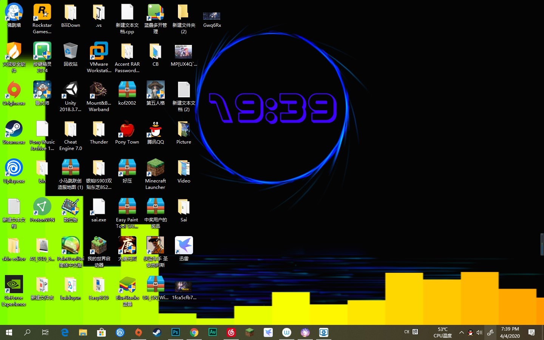This screenshot has height=340, width=544.
Task: Open the Sai folder
Action: pos(184,210)
